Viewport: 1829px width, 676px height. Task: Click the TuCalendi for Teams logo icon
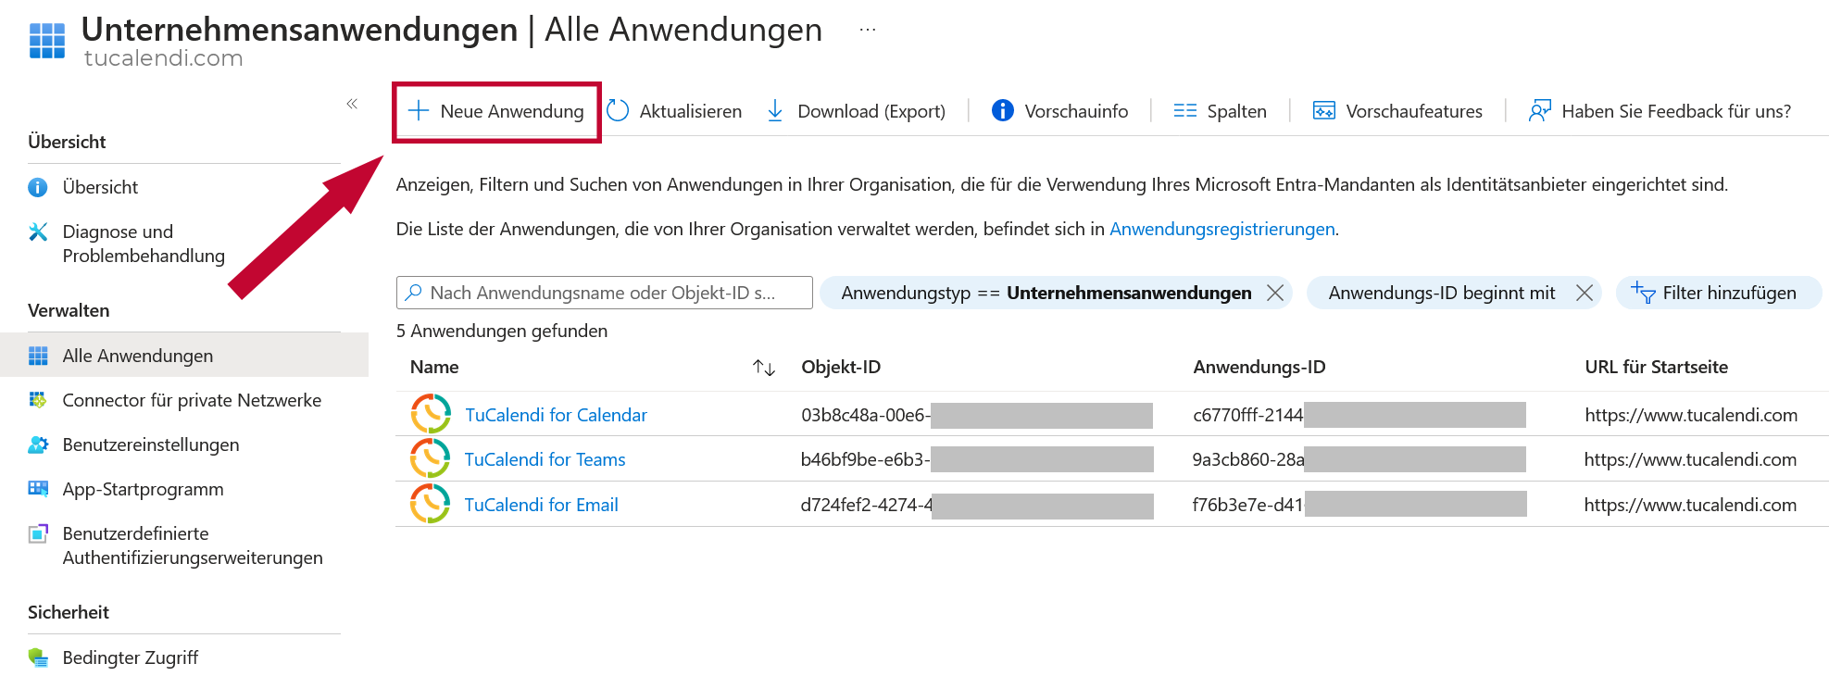click(x=431, y=458)
